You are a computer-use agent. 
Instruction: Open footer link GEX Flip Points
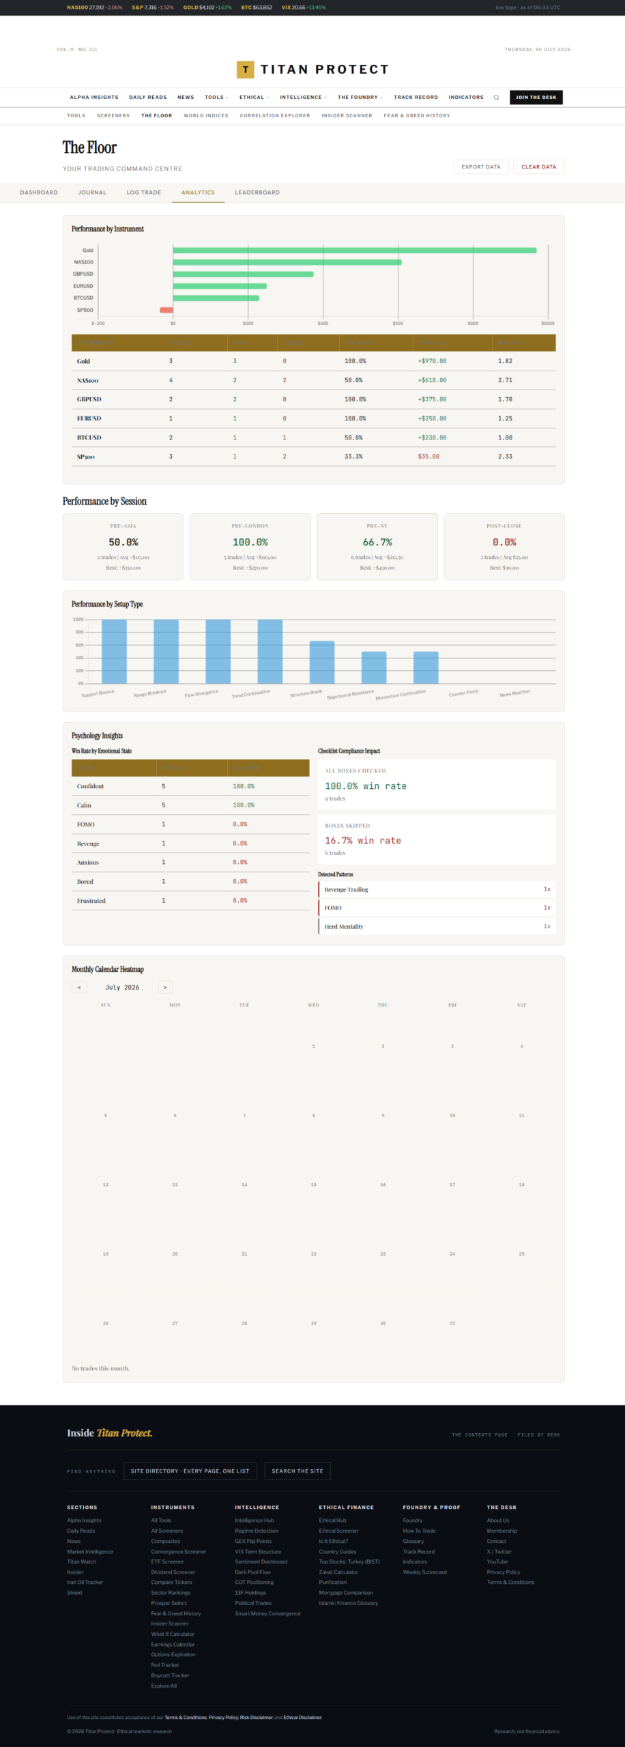tap(253, 1542)
